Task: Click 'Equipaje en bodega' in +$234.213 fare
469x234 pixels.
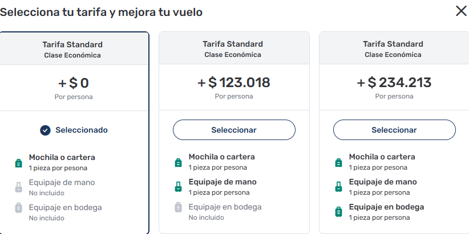Action: 386,207
